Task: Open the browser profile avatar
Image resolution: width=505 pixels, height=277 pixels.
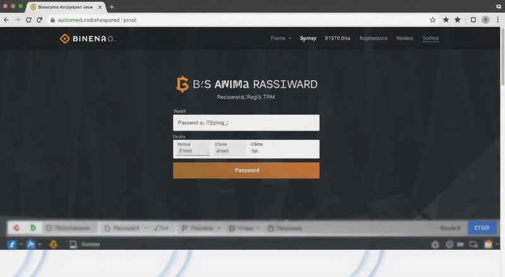Action: click(485, 20)
